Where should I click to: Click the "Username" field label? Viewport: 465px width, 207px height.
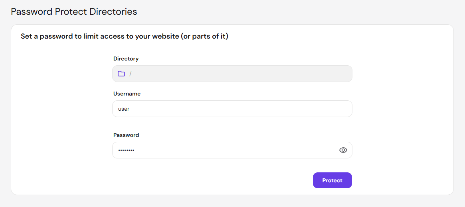pos(127,94)
